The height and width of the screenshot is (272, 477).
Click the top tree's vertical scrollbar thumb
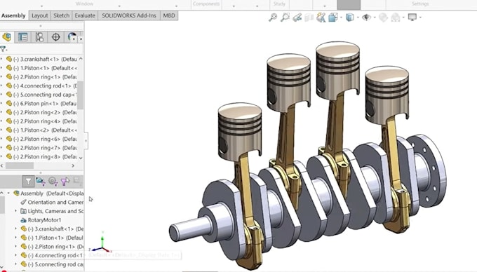click(x=80, y=95)
